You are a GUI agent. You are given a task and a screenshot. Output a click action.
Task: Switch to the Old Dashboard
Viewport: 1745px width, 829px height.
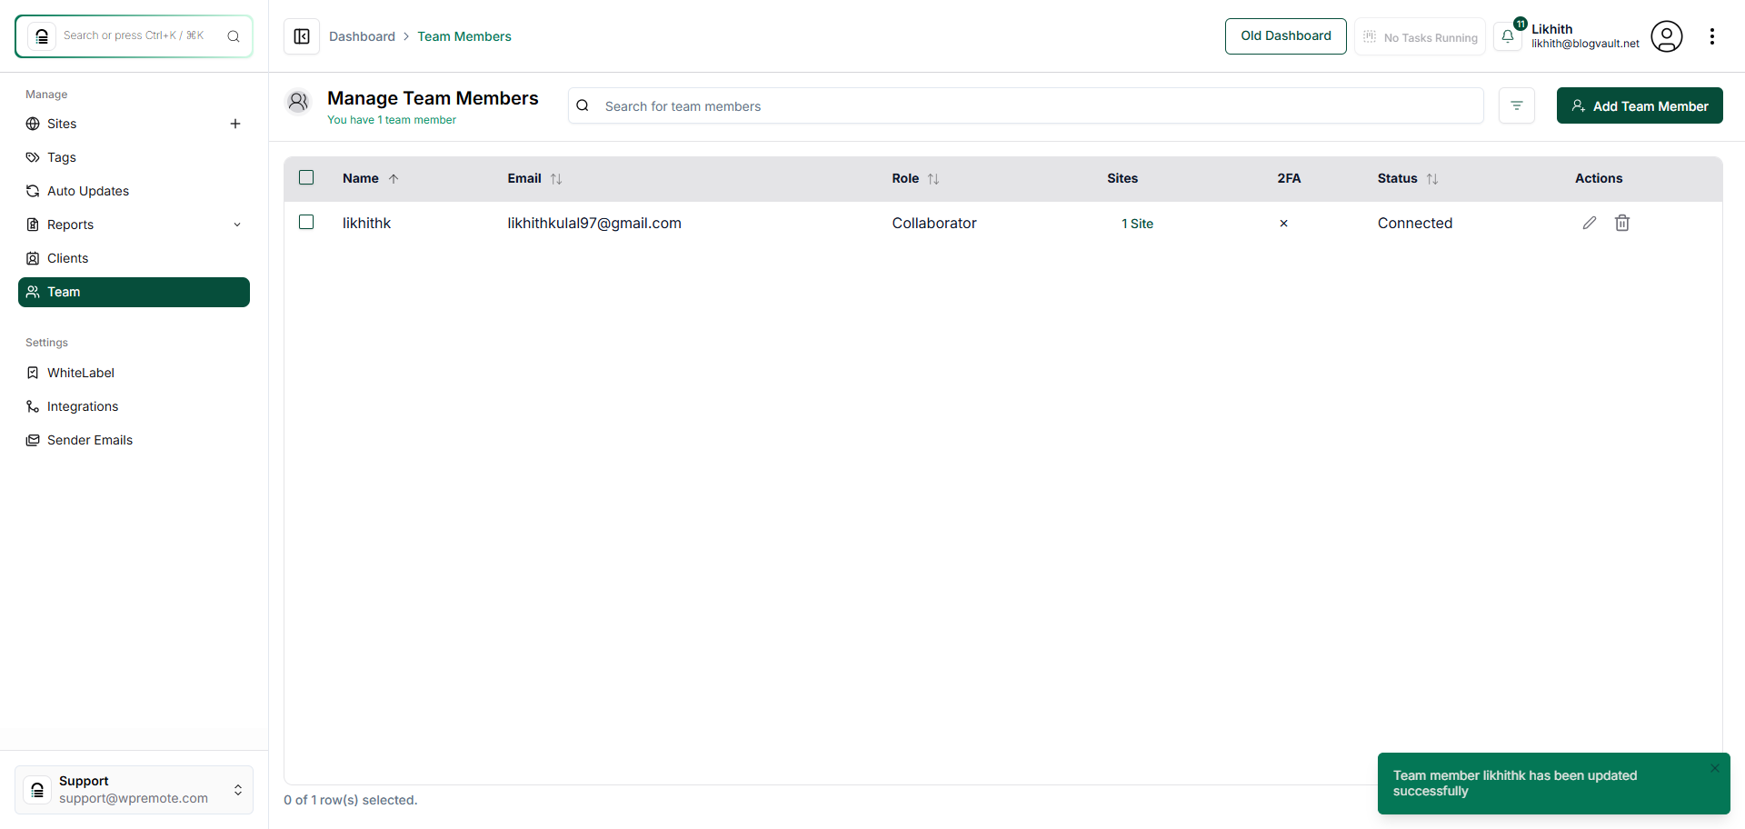click(x=1285, y=36)
